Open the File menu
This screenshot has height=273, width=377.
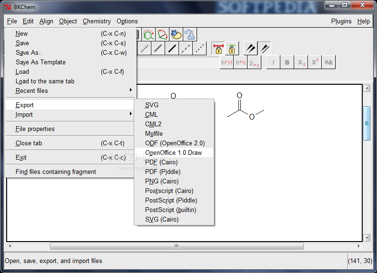pyautogui.click(x=12, y=21)
